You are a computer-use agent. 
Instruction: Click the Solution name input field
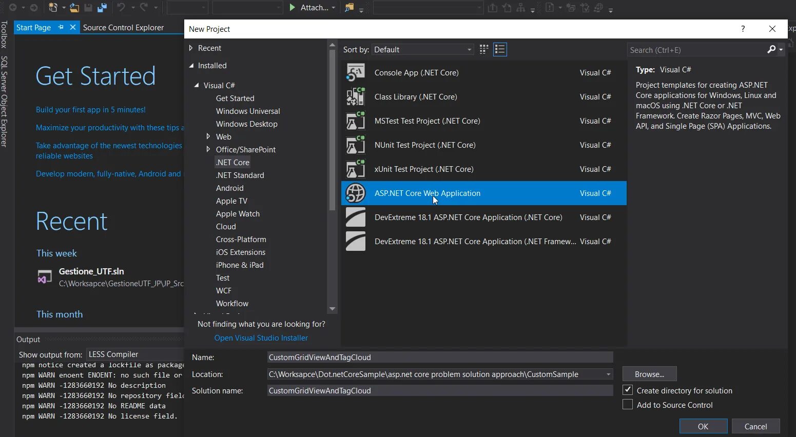tap(440, 390)
